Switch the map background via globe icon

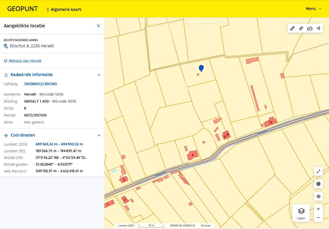[318, 184]
